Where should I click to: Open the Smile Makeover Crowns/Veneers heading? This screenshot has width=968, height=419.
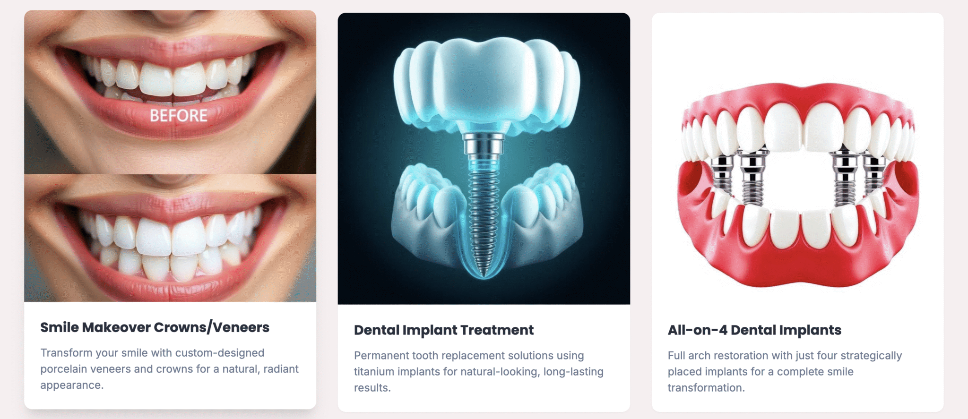pos(155,327)
